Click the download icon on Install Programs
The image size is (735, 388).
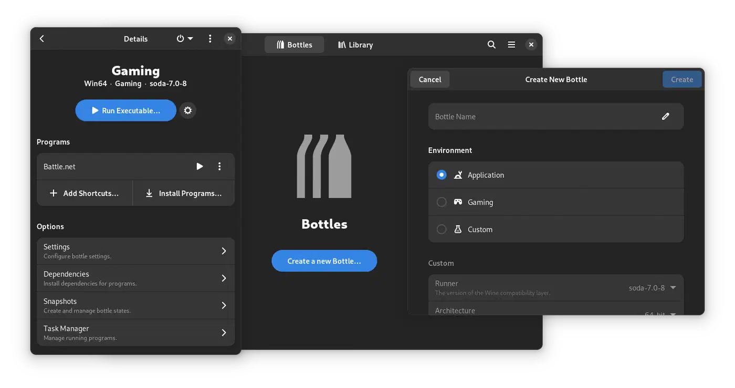click(149, 193)
